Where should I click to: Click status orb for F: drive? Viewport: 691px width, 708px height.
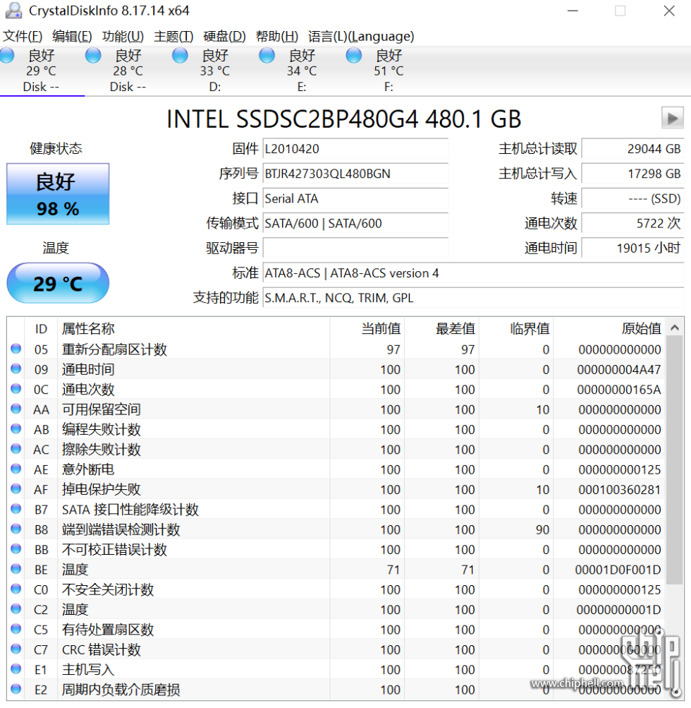coord(354,56)
